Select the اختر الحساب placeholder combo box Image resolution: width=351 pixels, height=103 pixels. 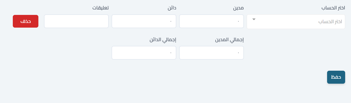click(x=296, y=22)
